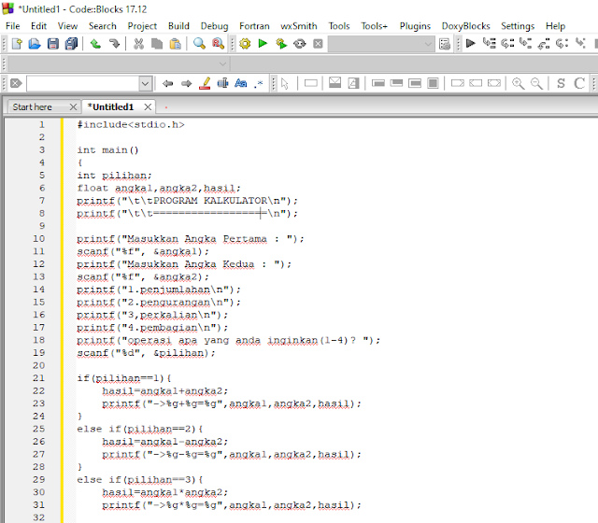Viewport: 598px width, 523px height.
Task: Click line number 21 in margin
Action: pyautogui.click(x=38, y=378)
